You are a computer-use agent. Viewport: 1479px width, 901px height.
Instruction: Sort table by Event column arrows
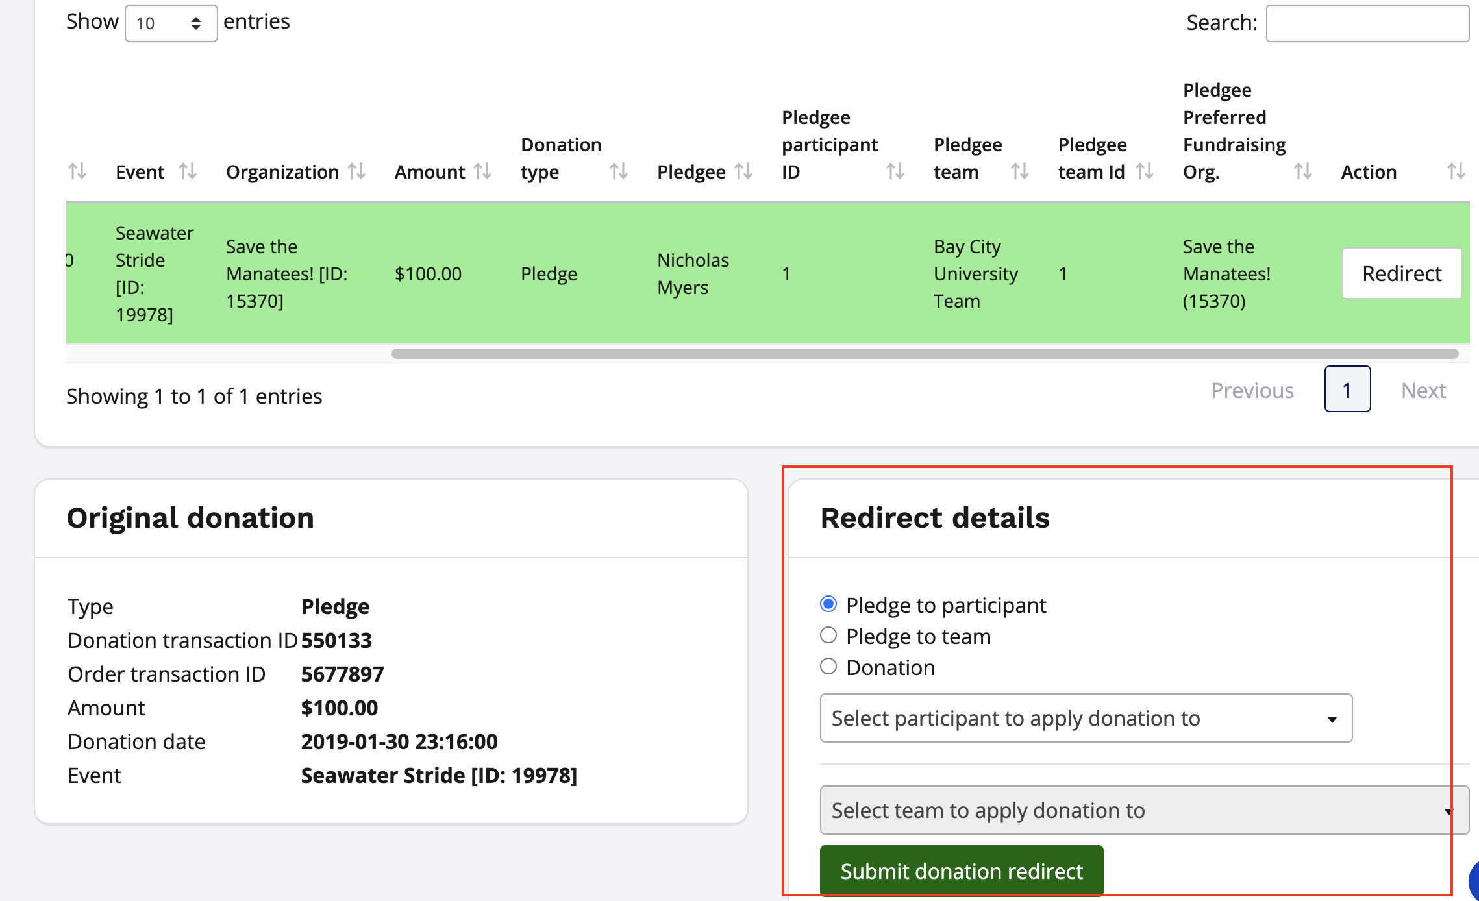[188, 172]
